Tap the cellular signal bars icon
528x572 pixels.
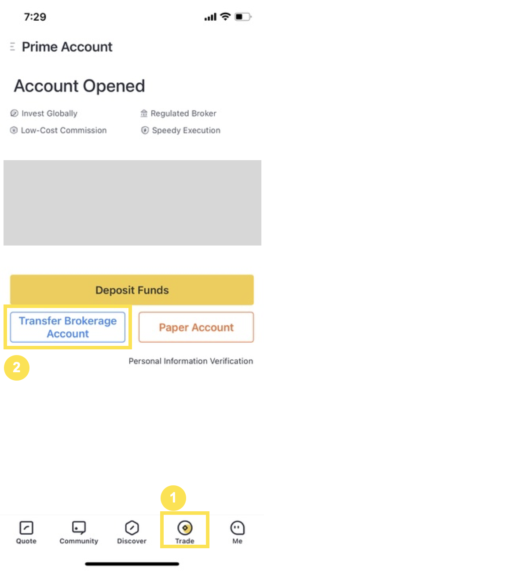[210, 17]
